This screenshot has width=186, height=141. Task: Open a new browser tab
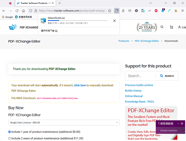(60, 3)
